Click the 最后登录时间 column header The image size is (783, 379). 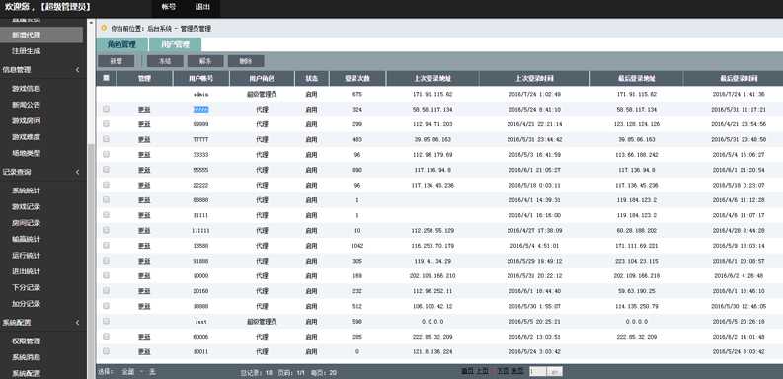click(x=738, y=78)
